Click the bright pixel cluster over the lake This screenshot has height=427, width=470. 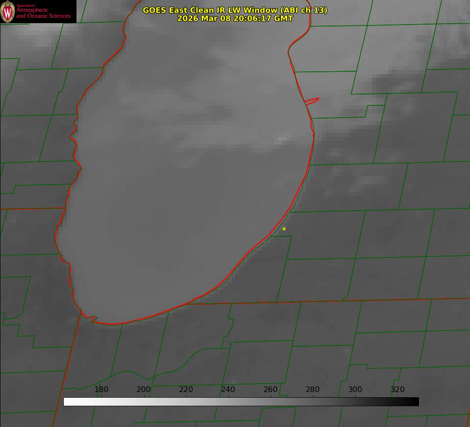point(282,139)
